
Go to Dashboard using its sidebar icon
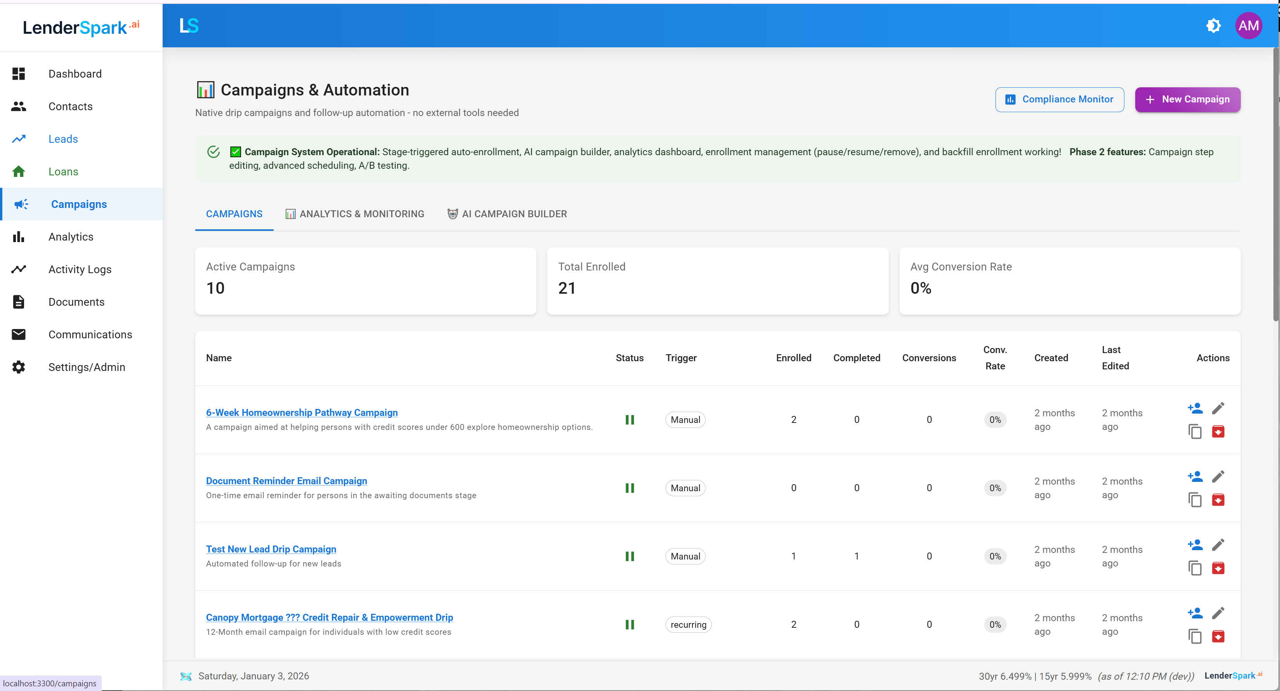(x=18, y=73)
